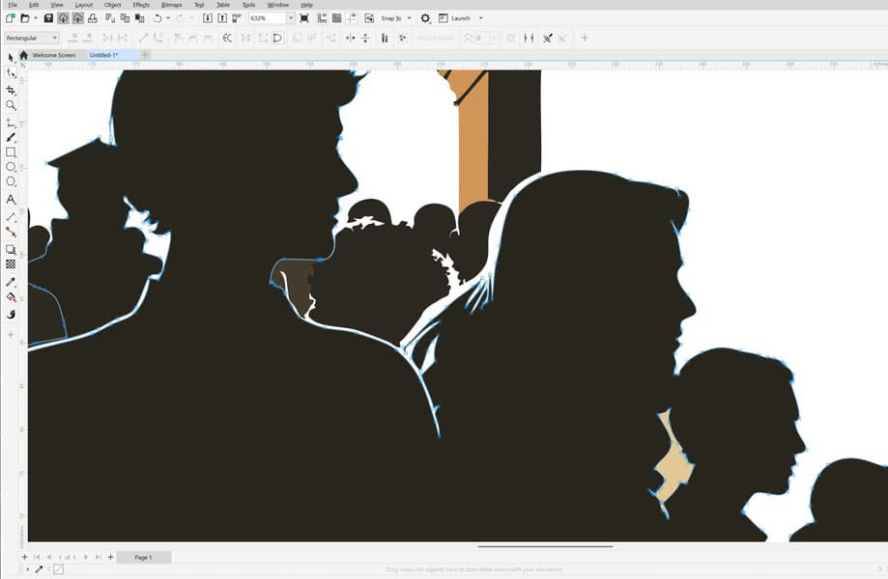888x579 pixels.
Task: Click the Launch button
Action: (460, 18)
